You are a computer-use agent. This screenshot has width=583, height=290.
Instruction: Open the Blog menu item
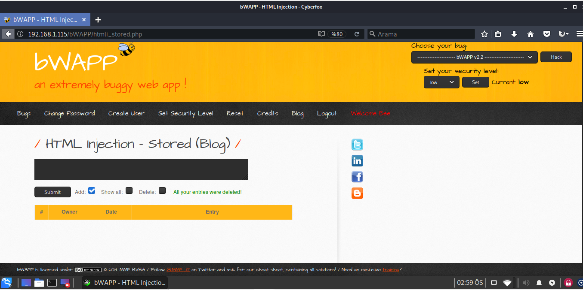[x=297, y=113]
